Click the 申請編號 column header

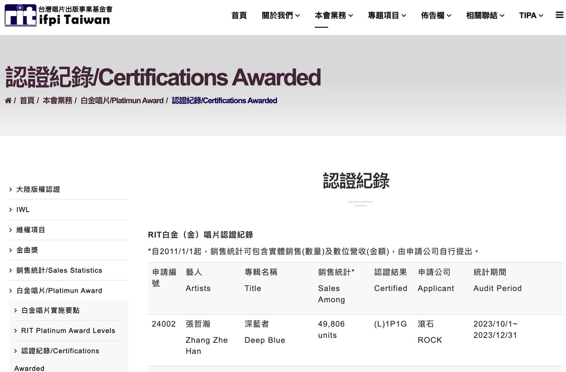[x=164, y=278]
